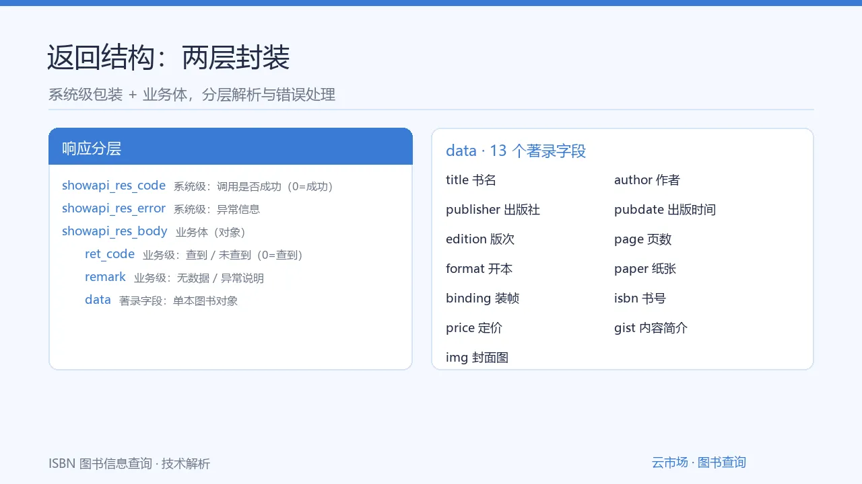Select the showapi_res_code field name

tap(114, 186)
